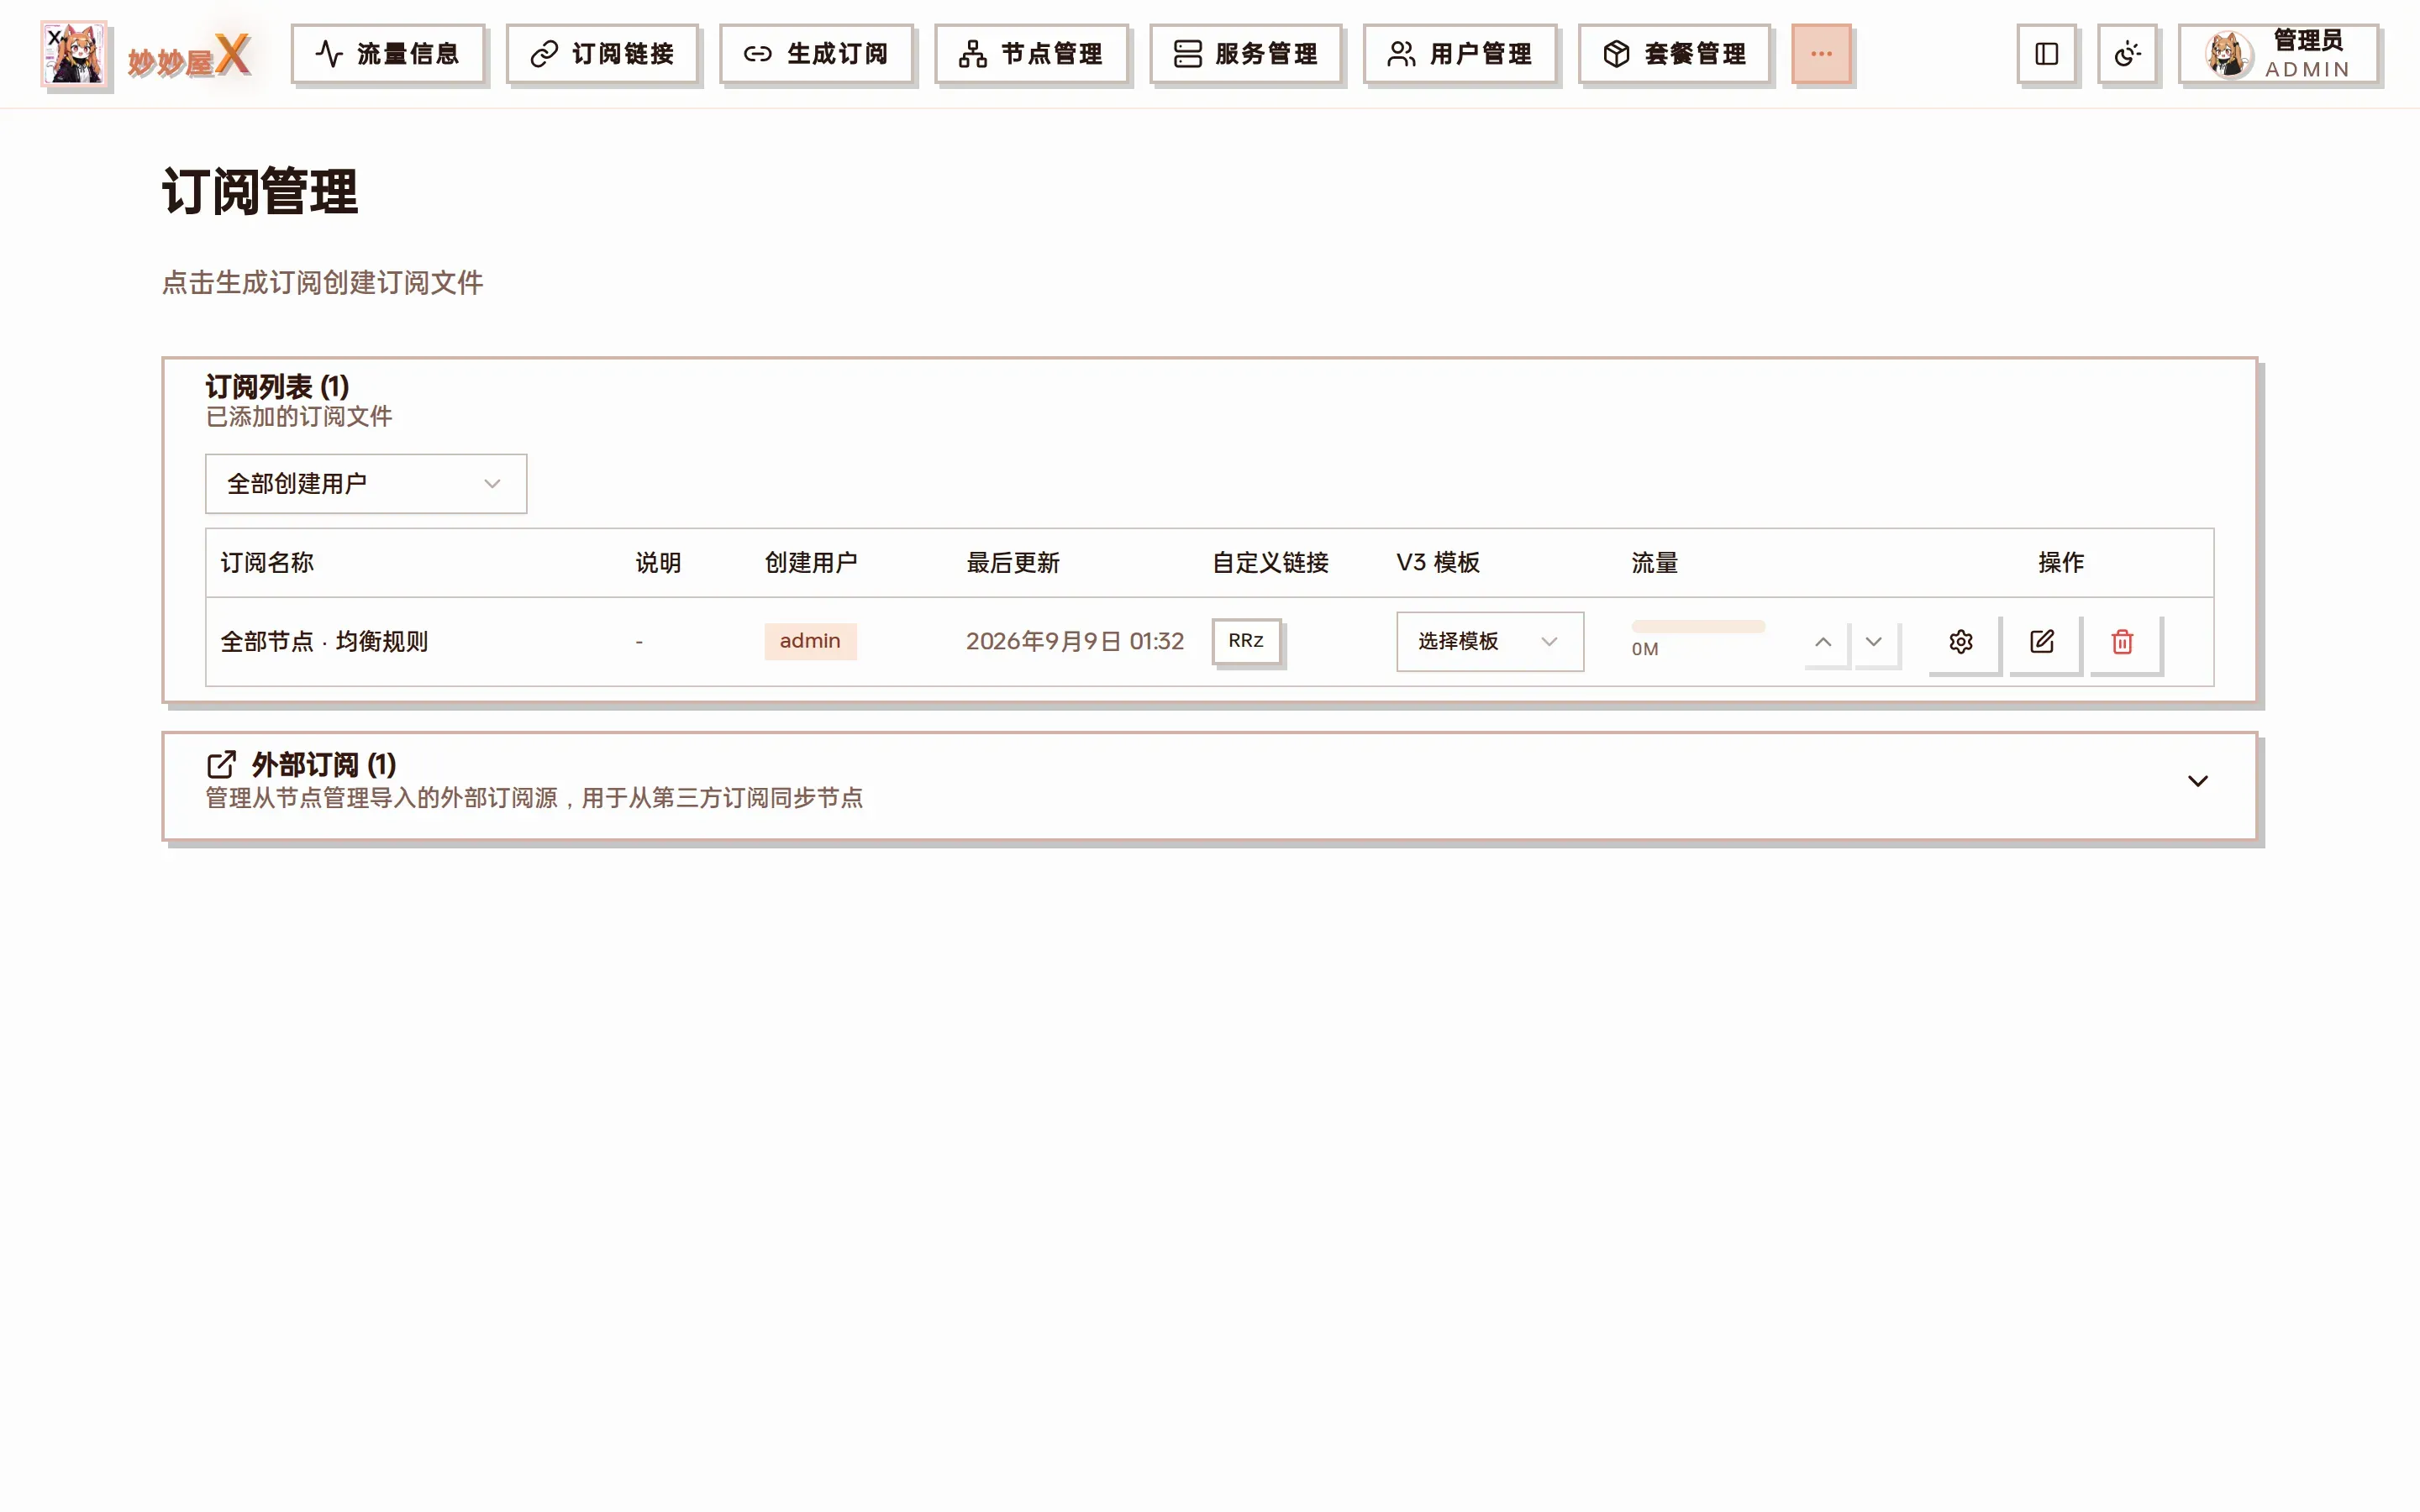Viewport: 2420px width, 1512px height.
Task: Open the 流量信息 traffic page
Action: tap(387, 54)
